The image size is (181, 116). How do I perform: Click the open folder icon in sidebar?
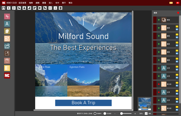coord(7,46)
